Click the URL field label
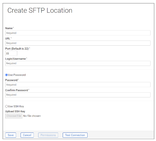 tap(8, 38)
